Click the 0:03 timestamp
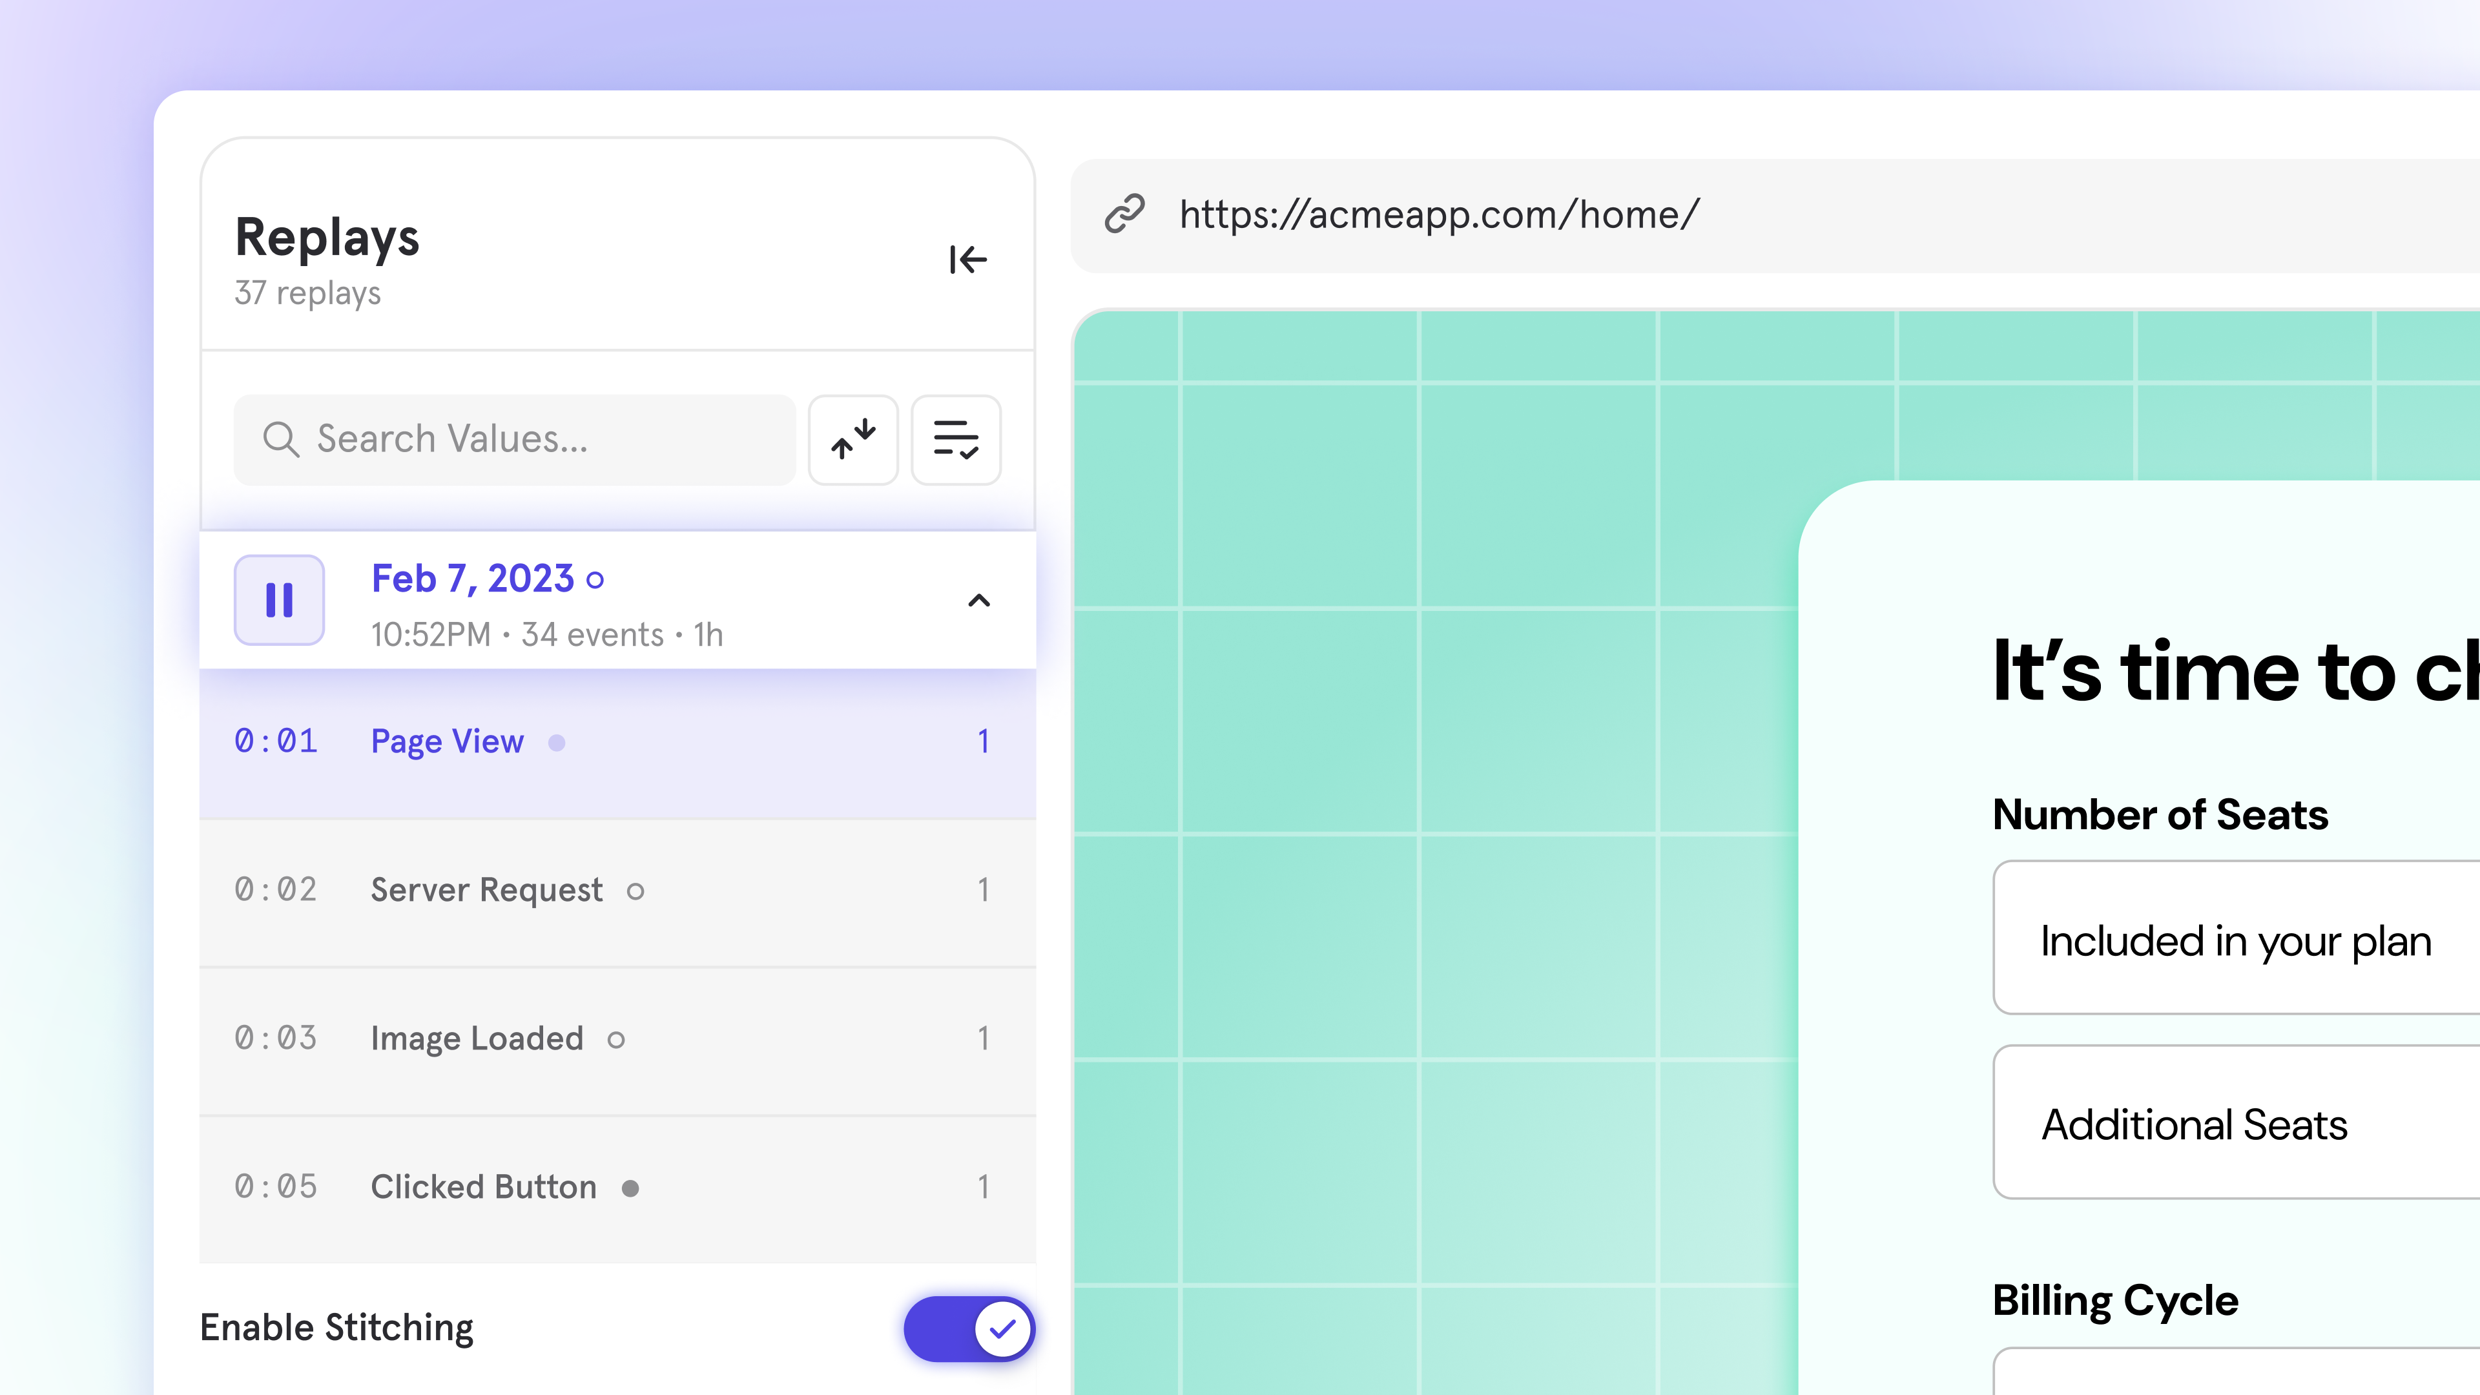Image resolution: width=2480 pixels, height=1395 pixels. coord(275,1038)
